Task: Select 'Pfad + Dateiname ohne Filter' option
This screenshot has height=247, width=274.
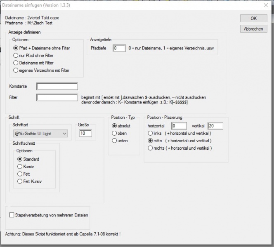Action: [x=16, y=48]
